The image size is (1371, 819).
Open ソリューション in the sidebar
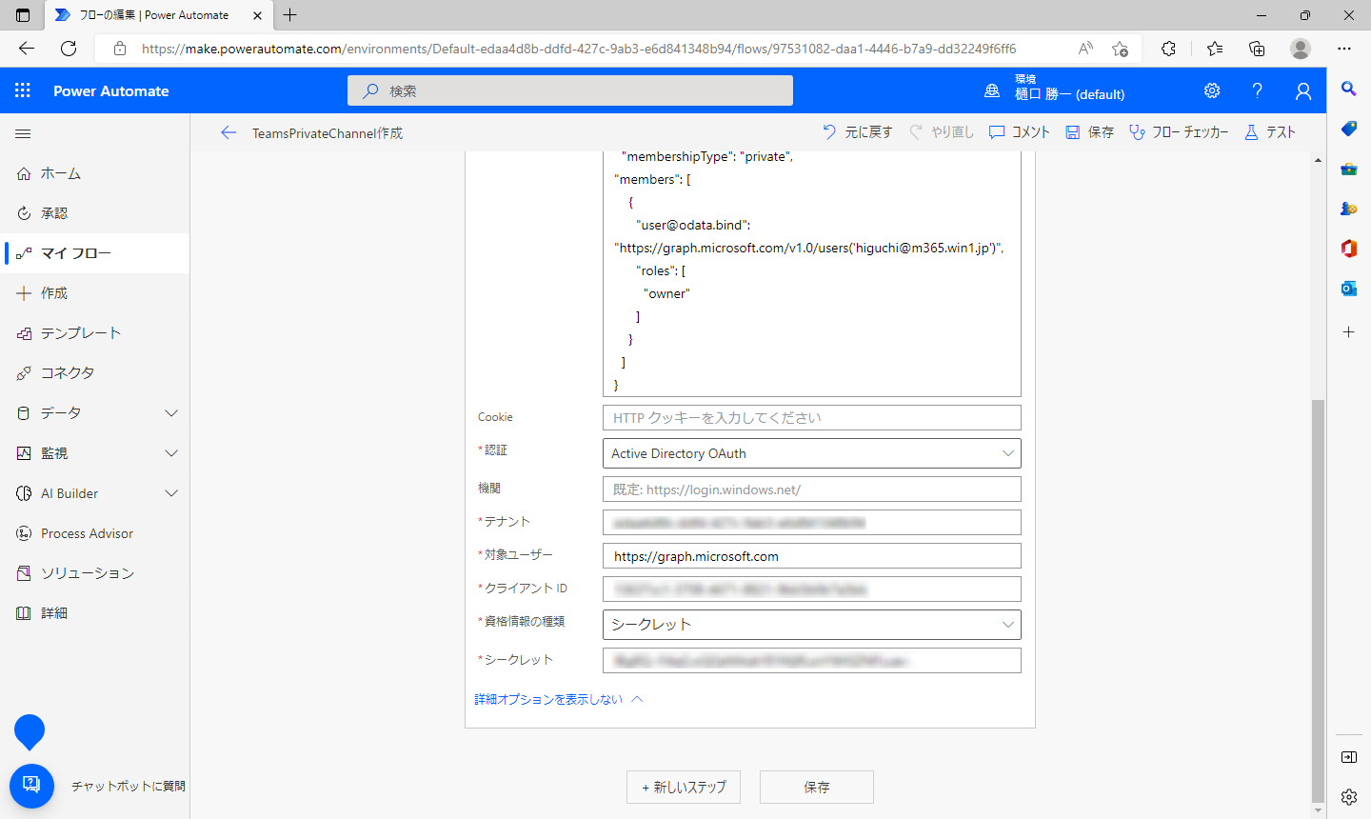point(95,573)
